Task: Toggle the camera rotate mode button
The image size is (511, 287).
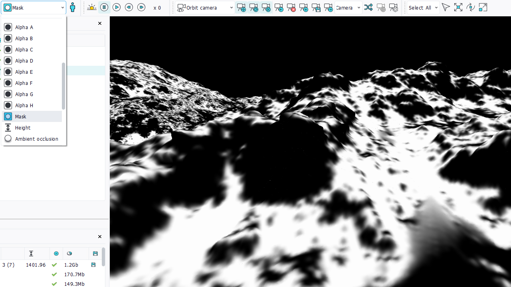Action: pos(254,8)
